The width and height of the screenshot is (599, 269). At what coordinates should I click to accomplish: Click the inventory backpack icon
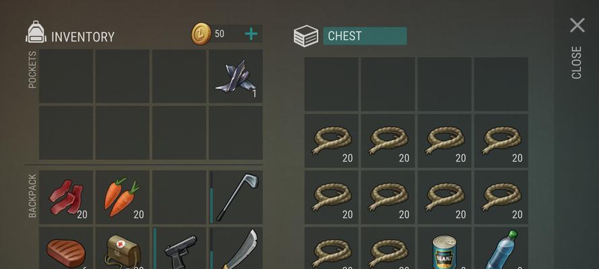36,32
